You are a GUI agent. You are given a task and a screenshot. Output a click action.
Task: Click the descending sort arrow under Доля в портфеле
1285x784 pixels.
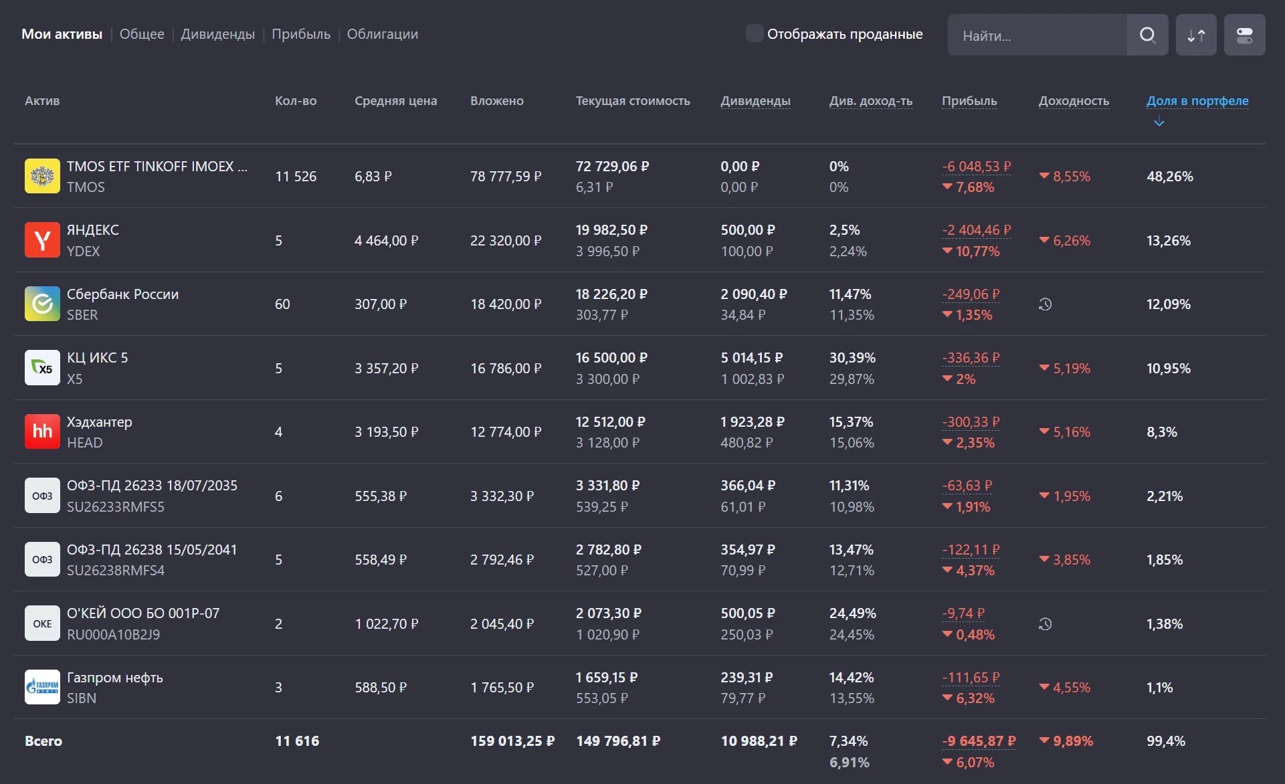click(1159, 122)
